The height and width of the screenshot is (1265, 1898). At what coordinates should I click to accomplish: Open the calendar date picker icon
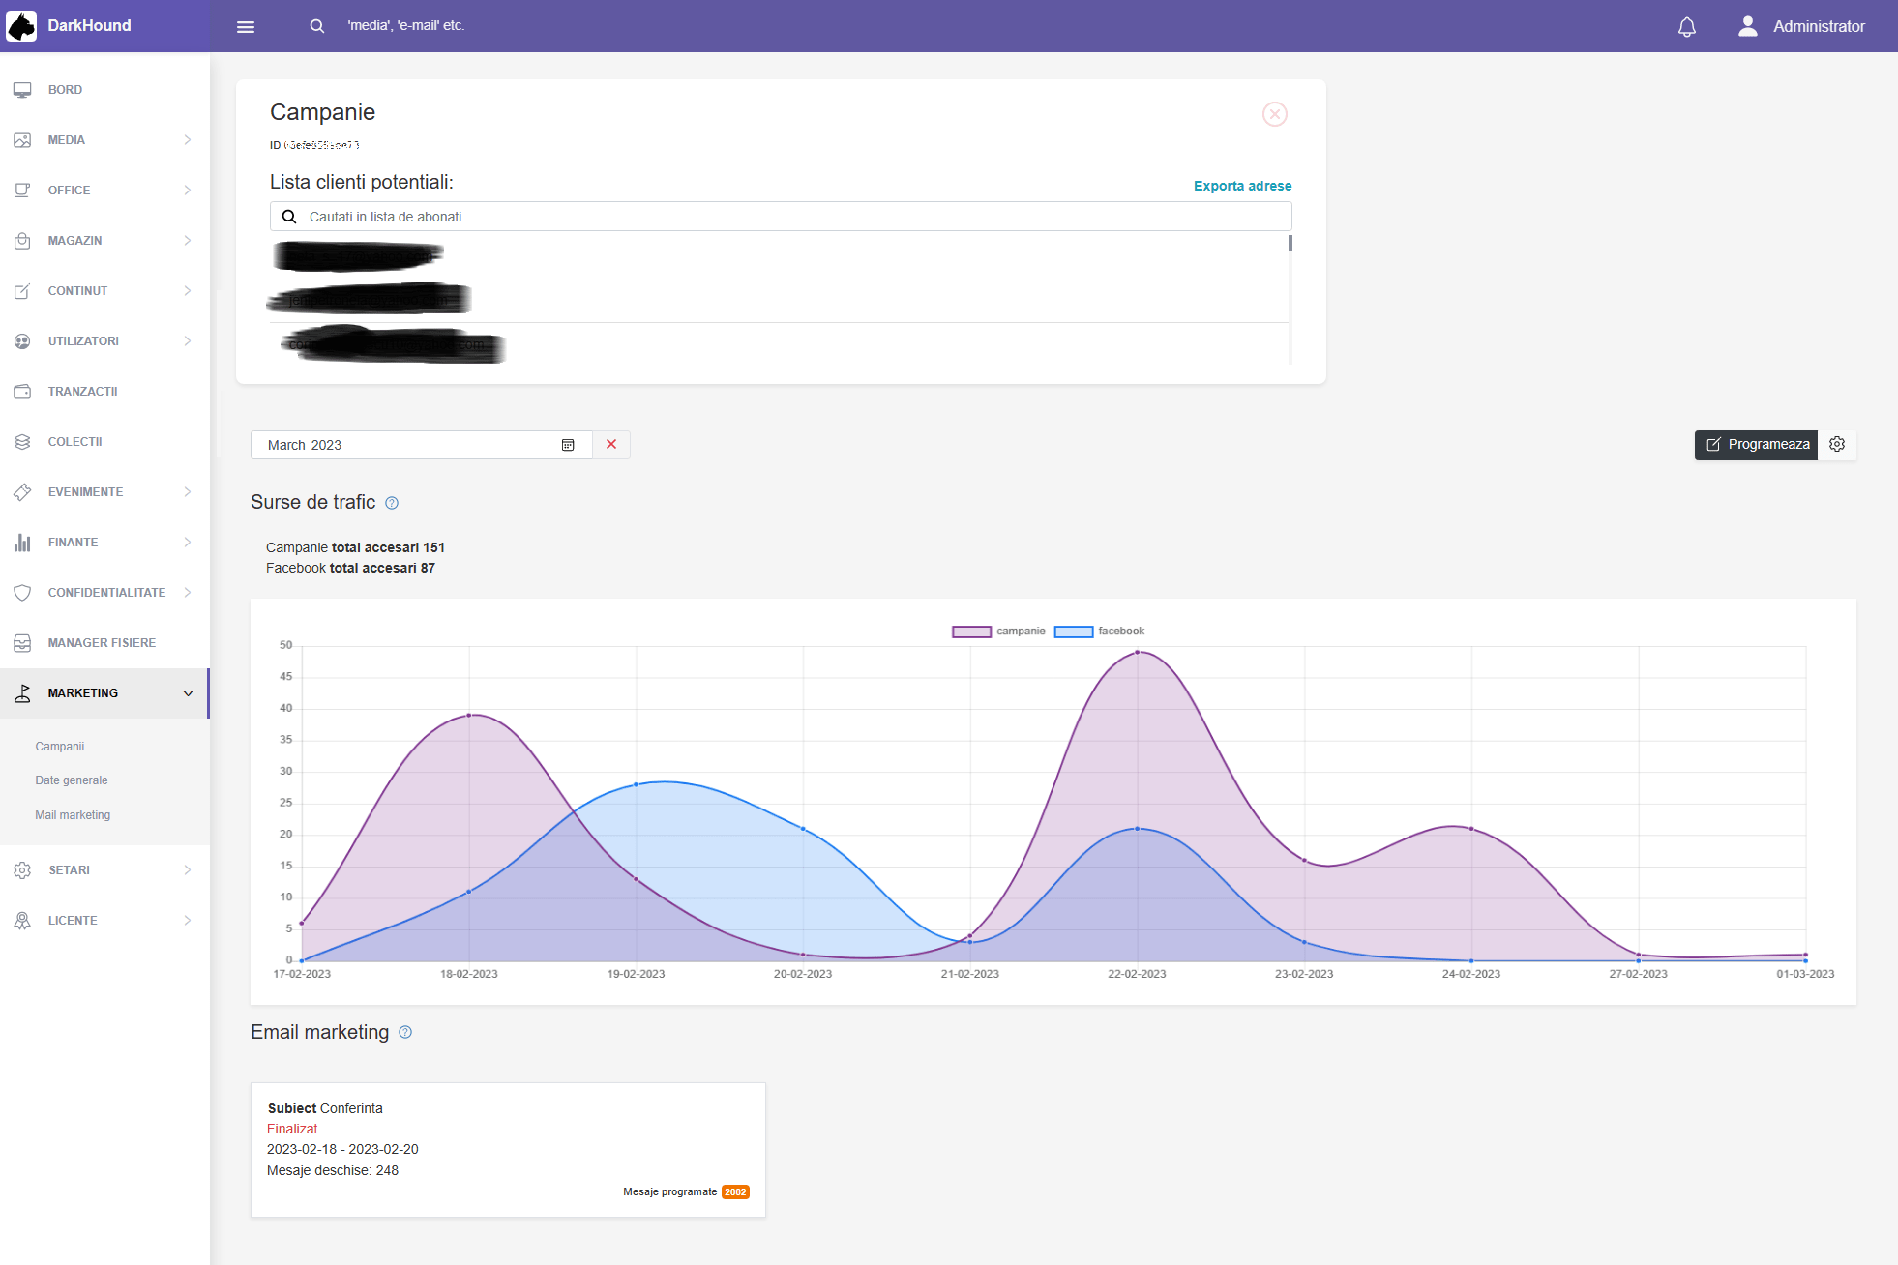(x=568, y=445)
